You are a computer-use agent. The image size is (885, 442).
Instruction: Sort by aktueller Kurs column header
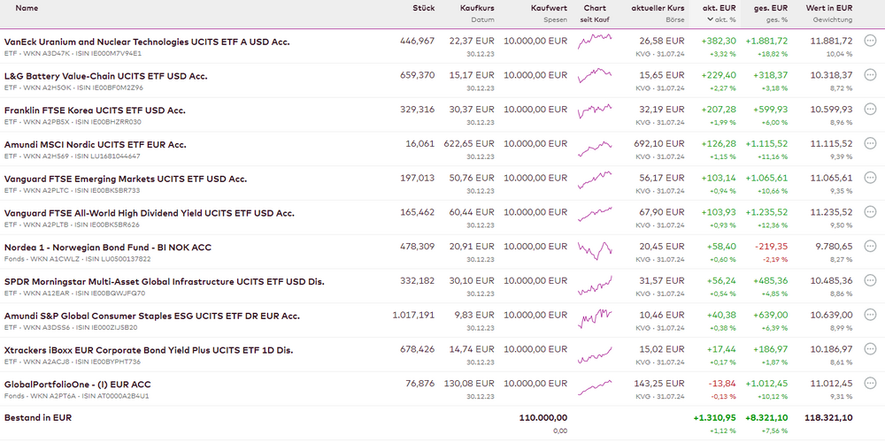tap(658, 8)
